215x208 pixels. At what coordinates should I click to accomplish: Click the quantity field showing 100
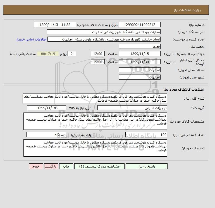pos(146,135)
